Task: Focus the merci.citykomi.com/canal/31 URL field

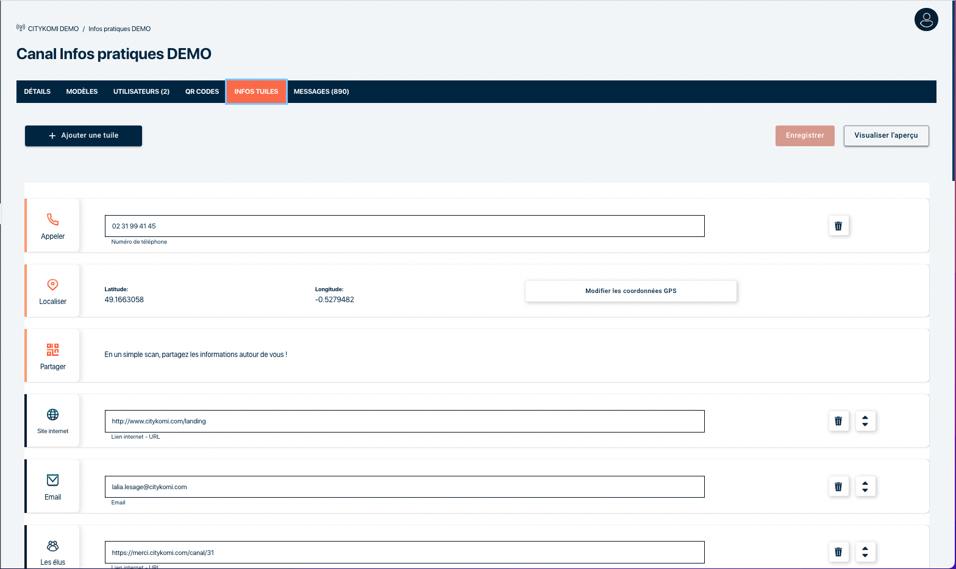Action: tap(404, 553)
